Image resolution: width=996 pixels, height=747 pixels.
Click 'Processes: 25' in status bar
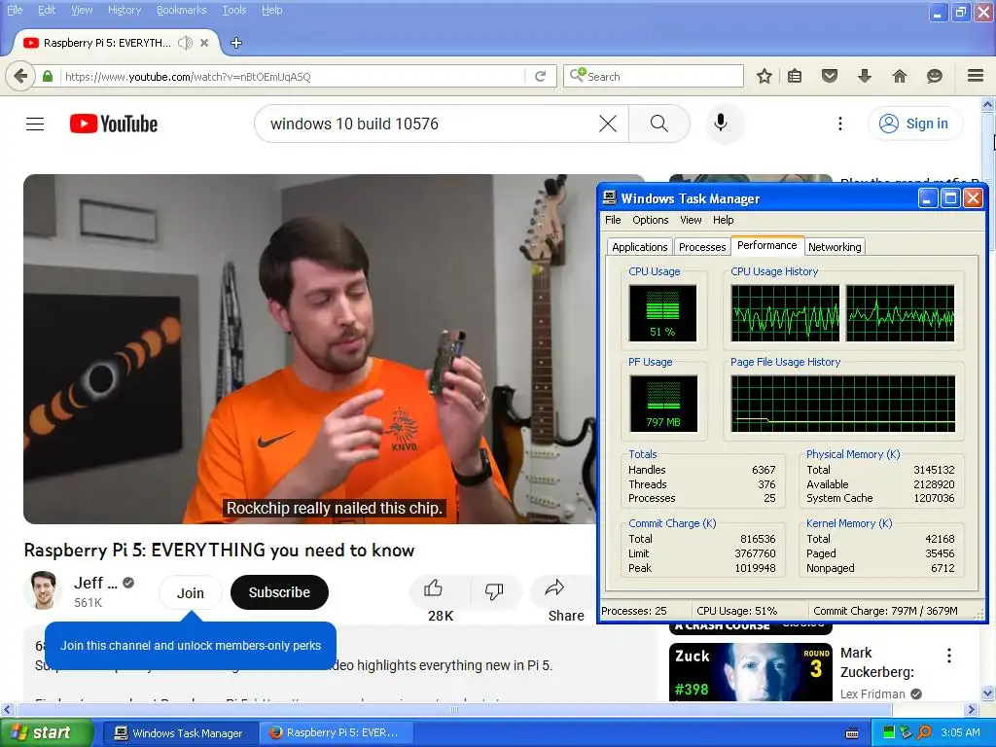(x=634, y=611)
